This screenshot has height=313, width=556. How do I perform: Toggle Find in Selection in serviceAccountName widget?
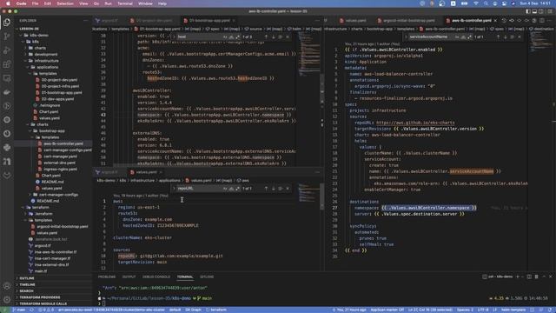(513, 37)
